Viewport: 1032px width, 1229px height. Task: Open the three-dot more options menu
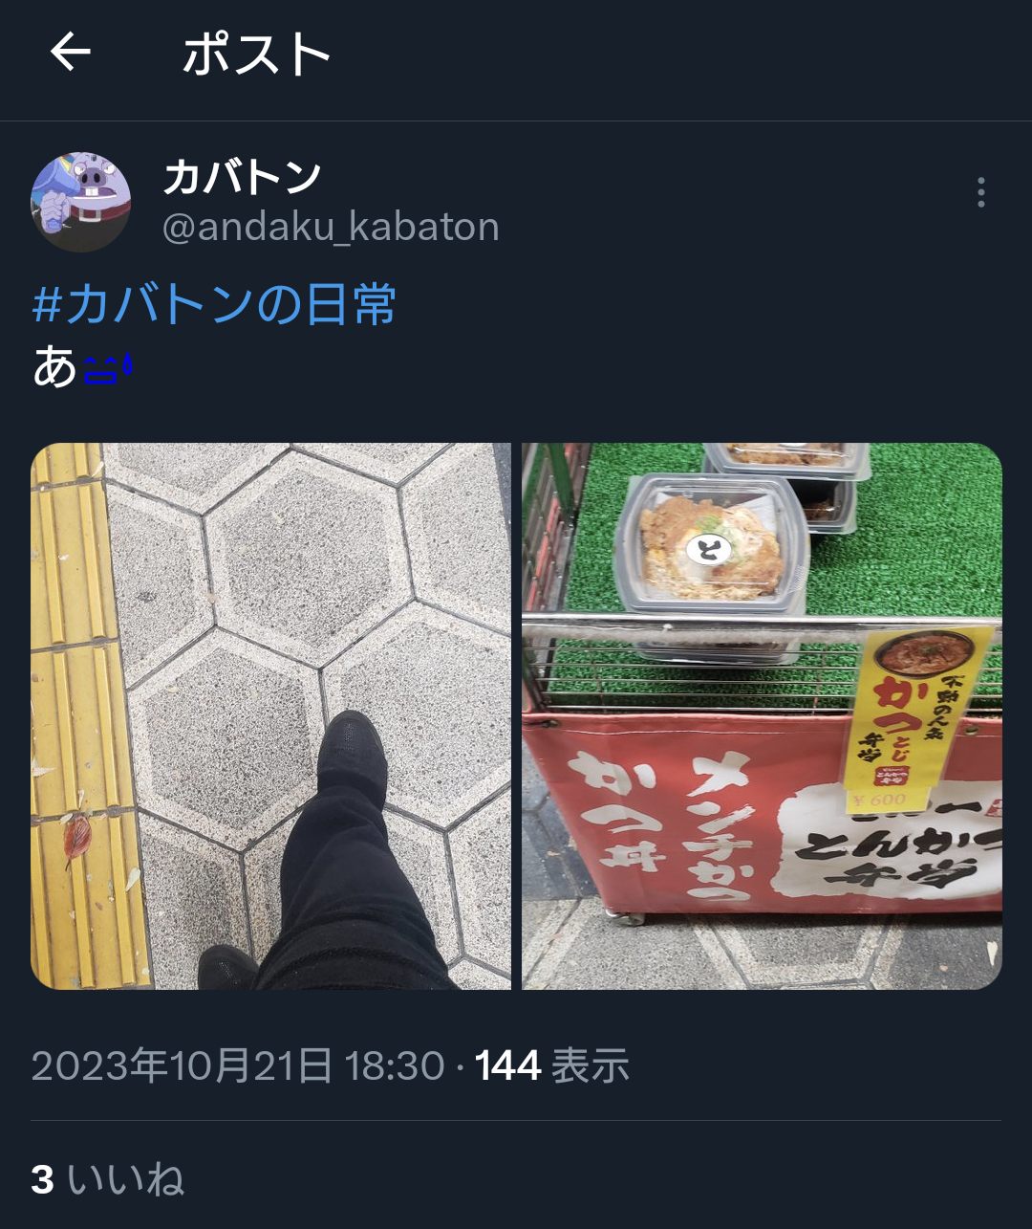[981, 192]
